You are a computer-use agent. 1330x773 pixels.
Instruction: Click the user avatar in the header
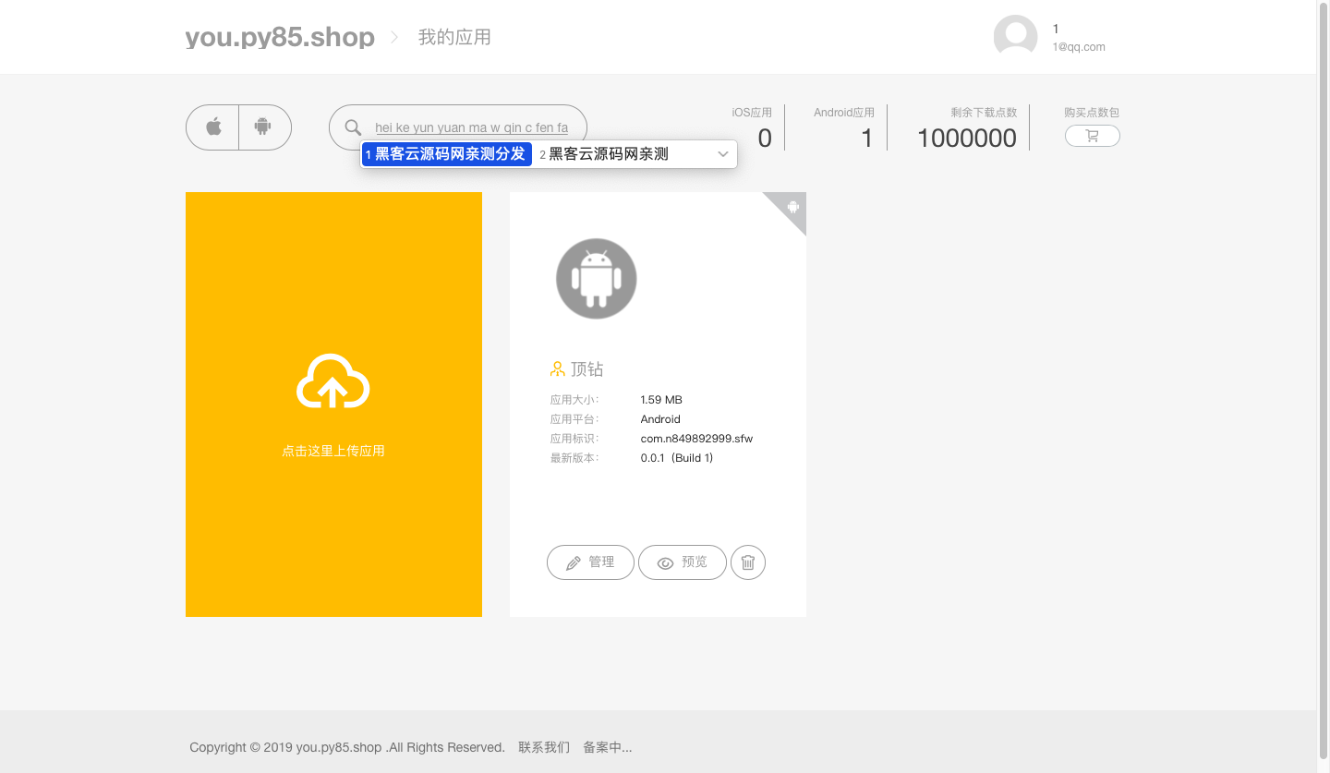pos(1015,37)
